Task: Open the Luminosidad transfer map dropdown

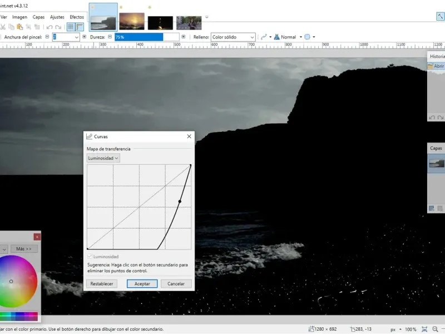Action: coord(103,158)
